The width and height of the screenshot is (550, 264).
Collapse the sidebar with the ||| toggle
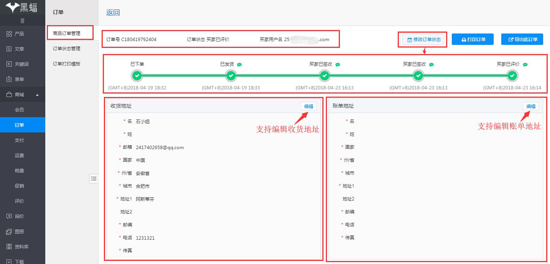click(x=23, y=21)
